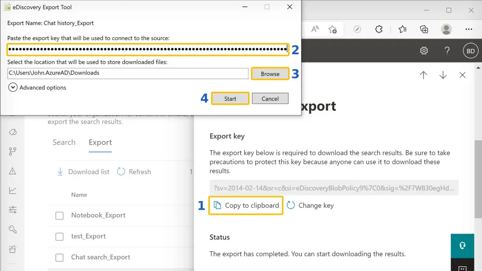Click the help question mark icon
Screen dimensions: 482x271
pyautogui.click(x=447, y=51)
